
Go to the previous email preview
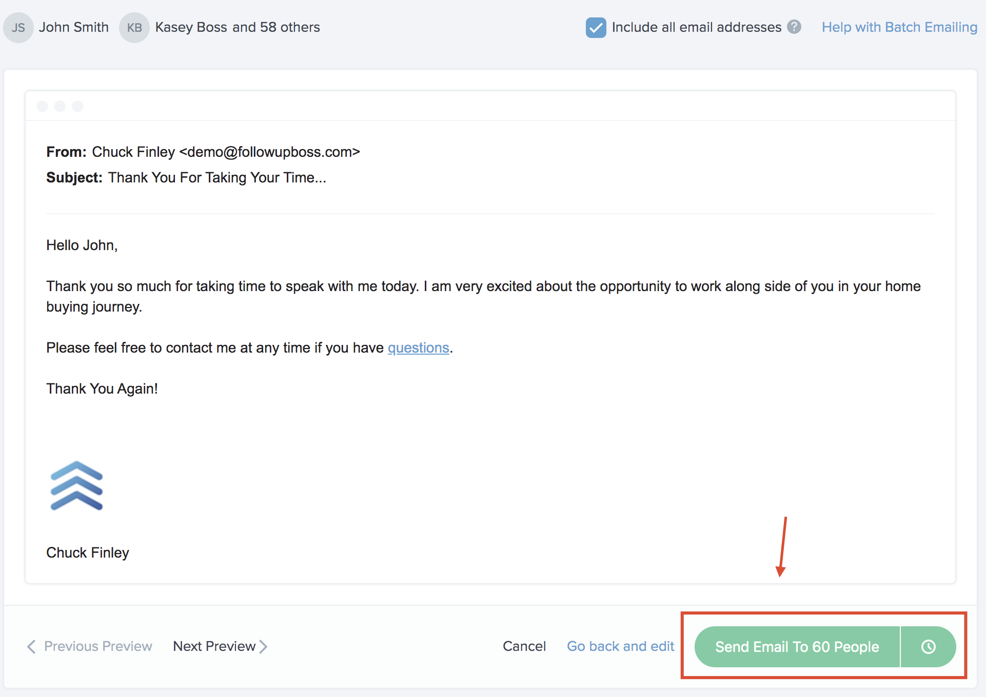pos(98,646)
